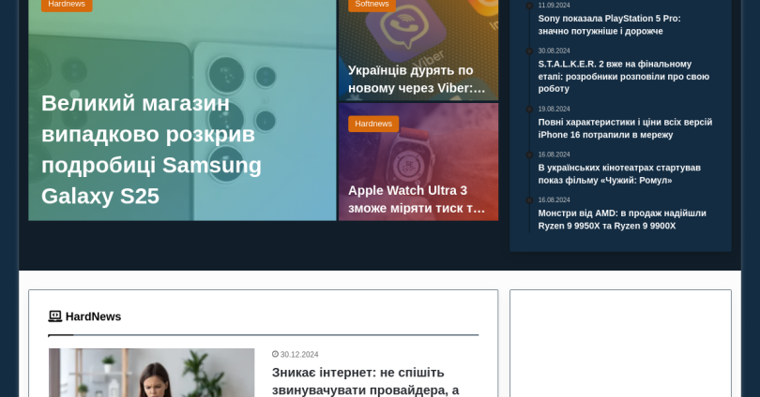Open the Viber scam article headline

pos(417,79)
